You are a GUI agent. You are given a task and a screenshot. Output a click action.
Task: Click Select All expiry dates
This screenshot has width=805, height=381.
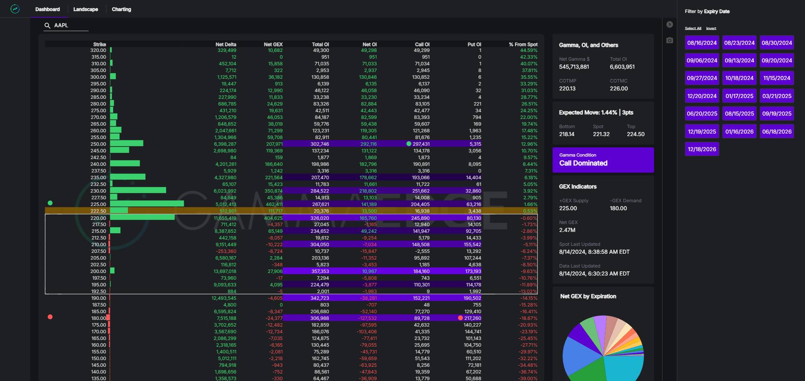coord(693,28)
